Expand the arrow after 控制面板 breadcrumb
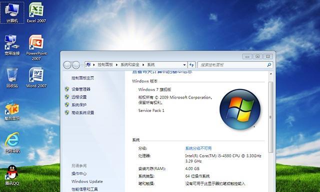Image resolution: width=320 pixels, height=192 pixels. click(116, 65)
